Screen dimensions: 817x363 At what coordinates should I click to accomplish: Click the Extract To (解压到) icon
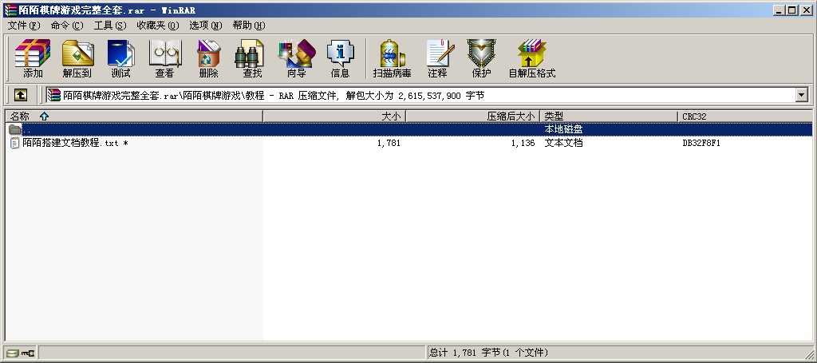(77, 58)
